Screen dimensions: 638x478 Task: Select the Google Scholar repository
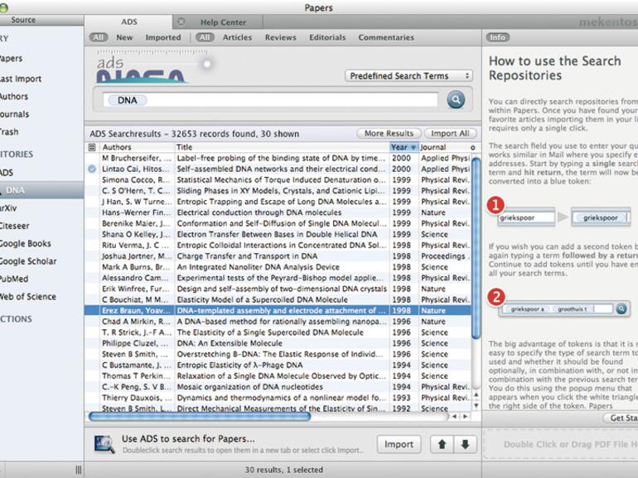(28, 261)
